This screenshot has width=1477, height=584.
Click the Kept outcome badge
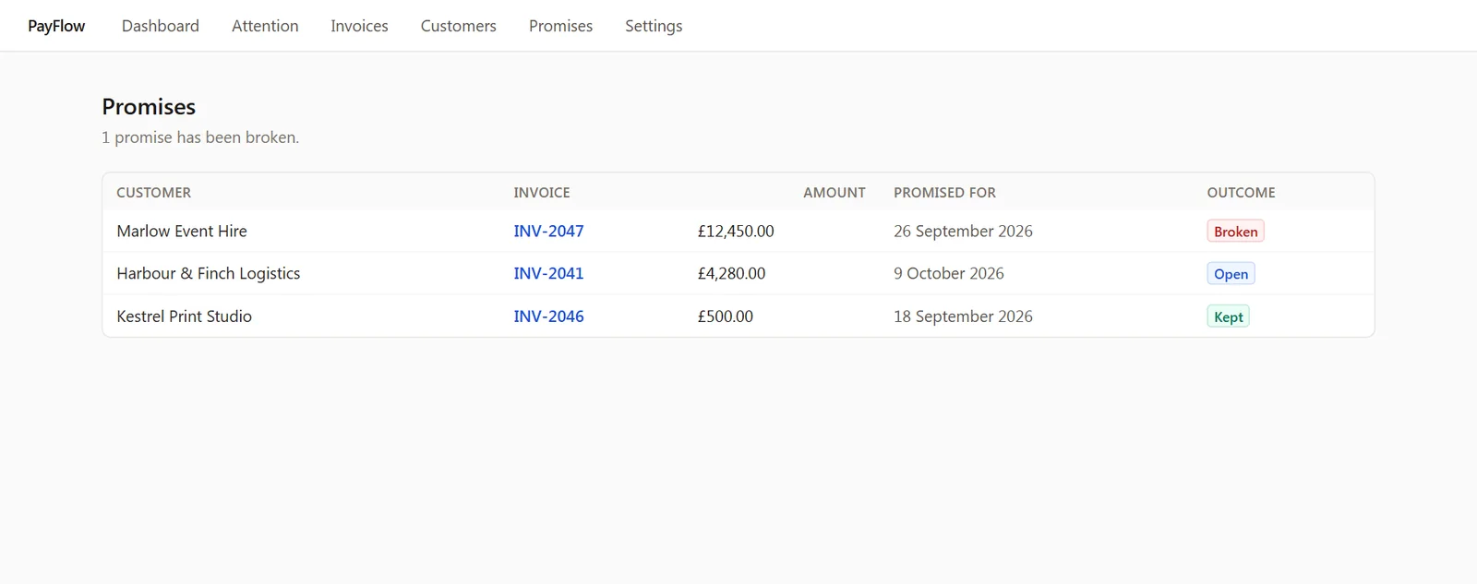pyautogui.click(x=1228, y=316)
